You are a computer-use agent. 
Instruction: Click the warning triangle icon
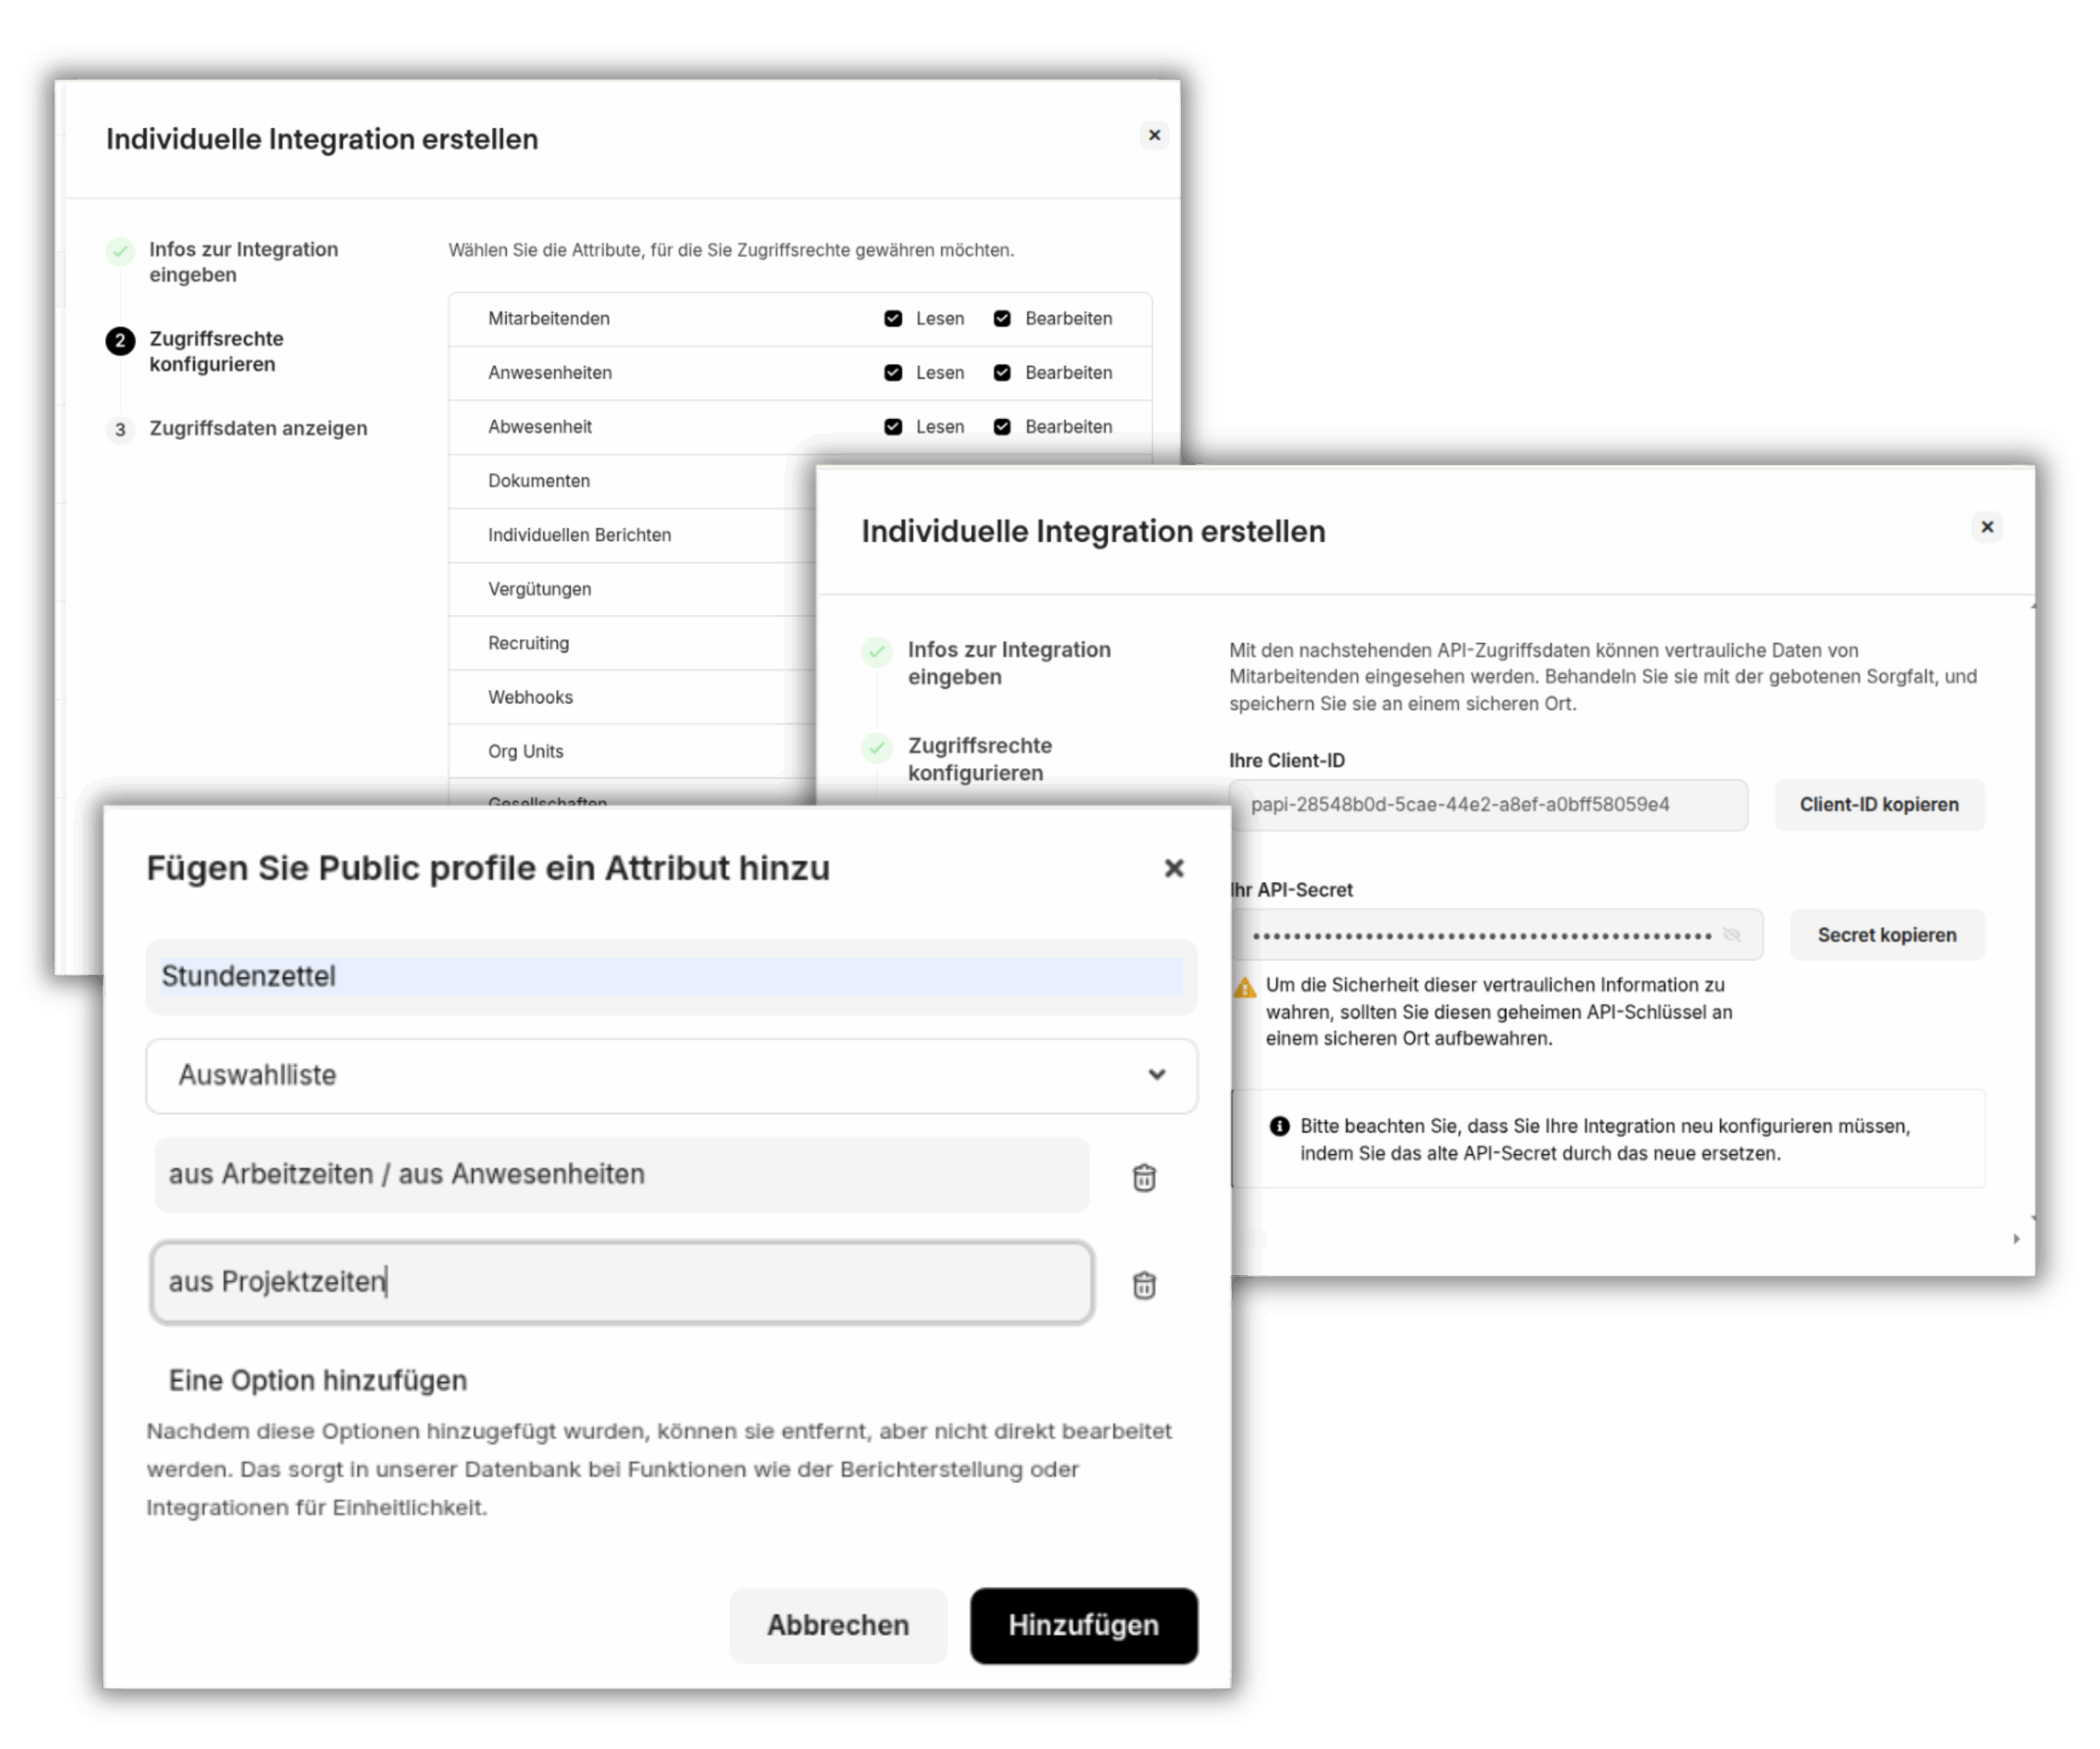pos(1245,987)
